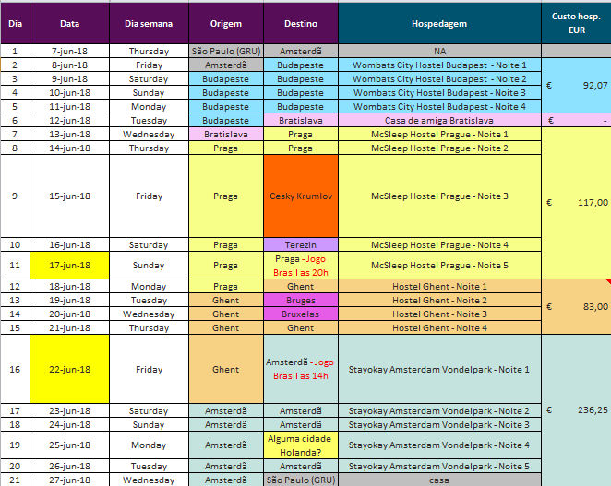This screenshot has height=486, width=611.
Task: Click the NA hospedagem cell
Action: pos(438,52)
